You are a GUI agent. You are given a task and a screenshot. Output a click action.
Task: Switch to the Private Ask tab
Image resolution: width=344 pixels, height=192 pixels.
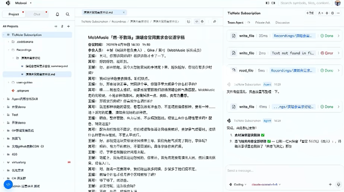tap(263, 23)
